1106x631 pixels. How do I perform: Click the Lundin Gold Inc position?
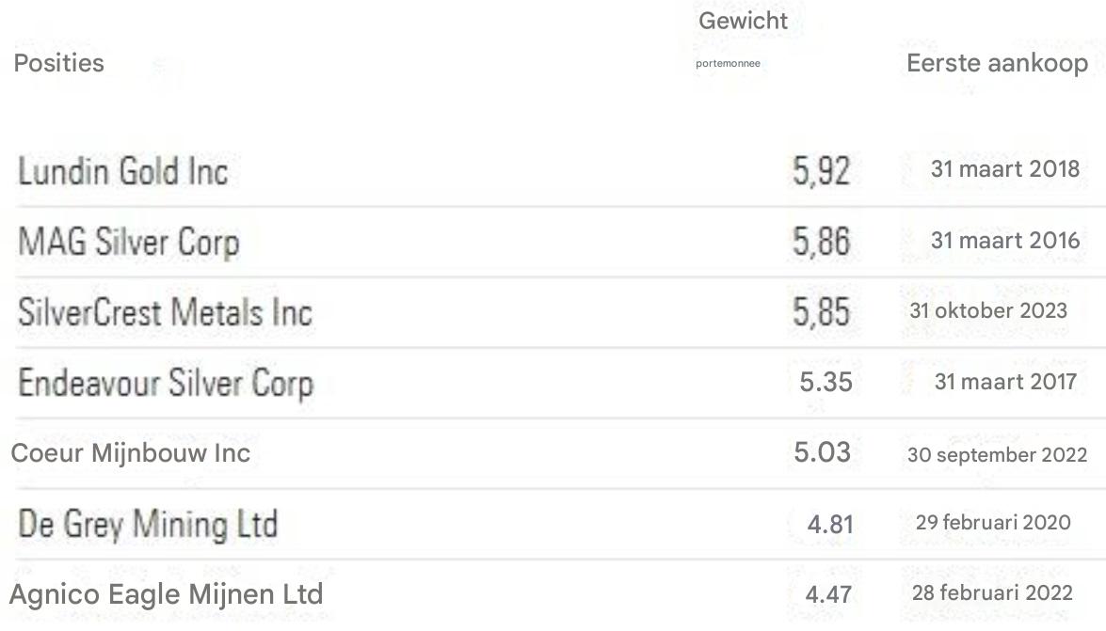122,172
